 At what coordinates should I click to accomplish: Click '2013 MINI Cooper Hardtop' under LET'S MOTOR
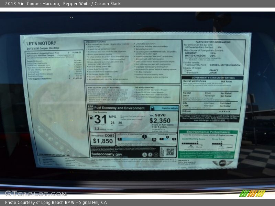43,48
